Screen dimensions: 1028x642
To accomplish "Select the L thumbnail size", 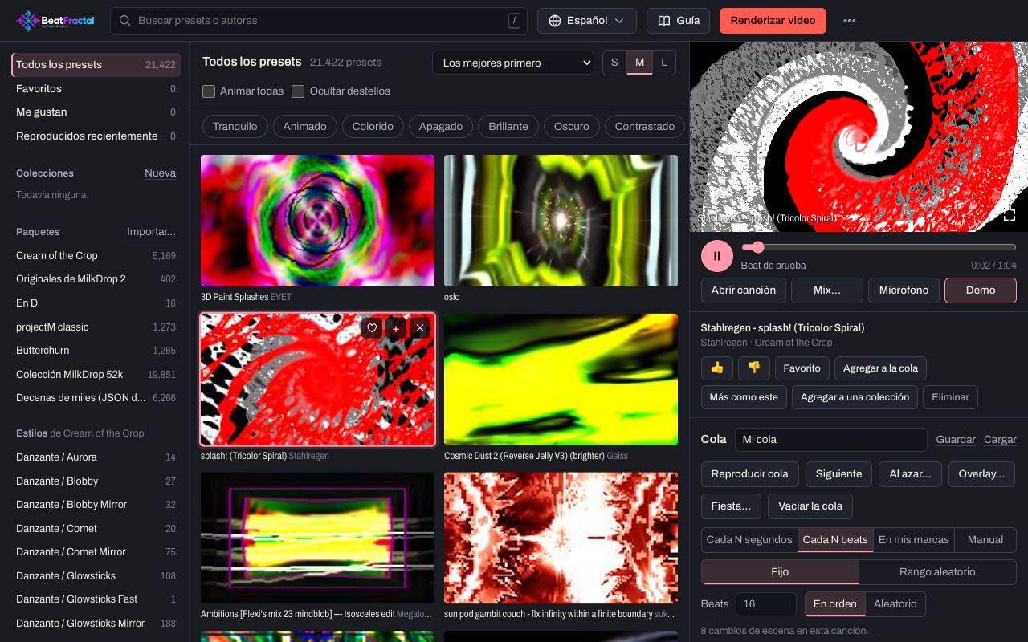I will coord(663,63).
